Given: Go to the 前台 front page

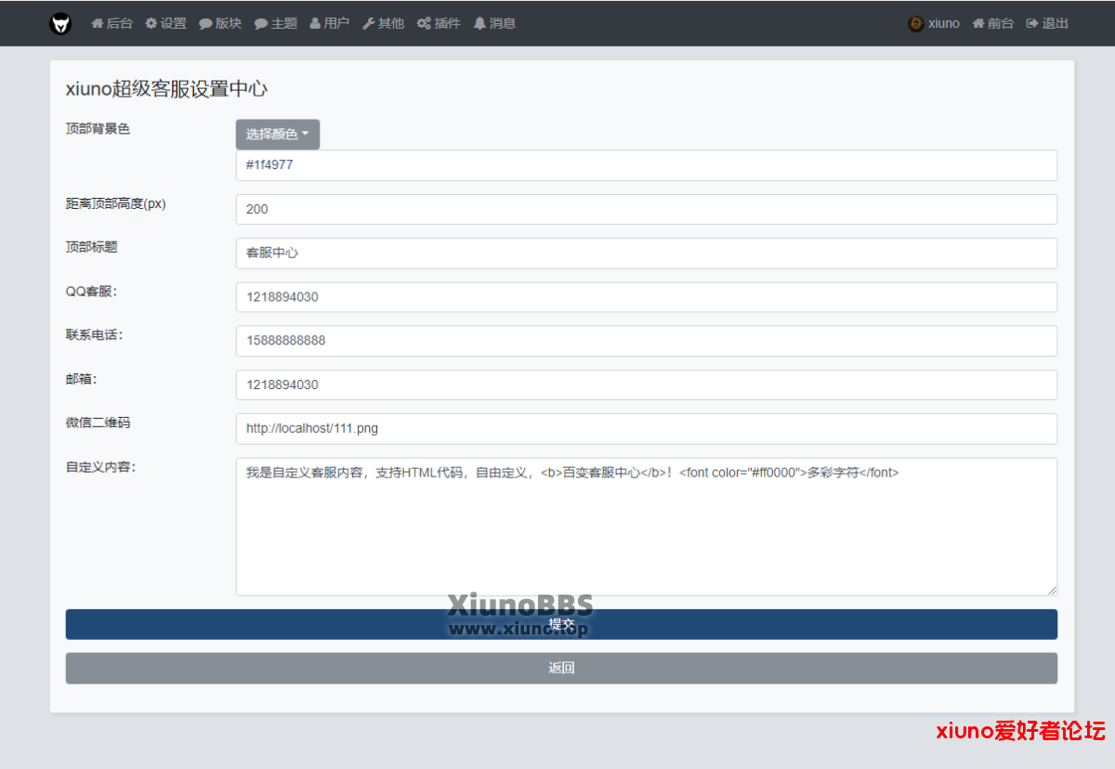Looking at the screenshot, I should pos(993,23).
